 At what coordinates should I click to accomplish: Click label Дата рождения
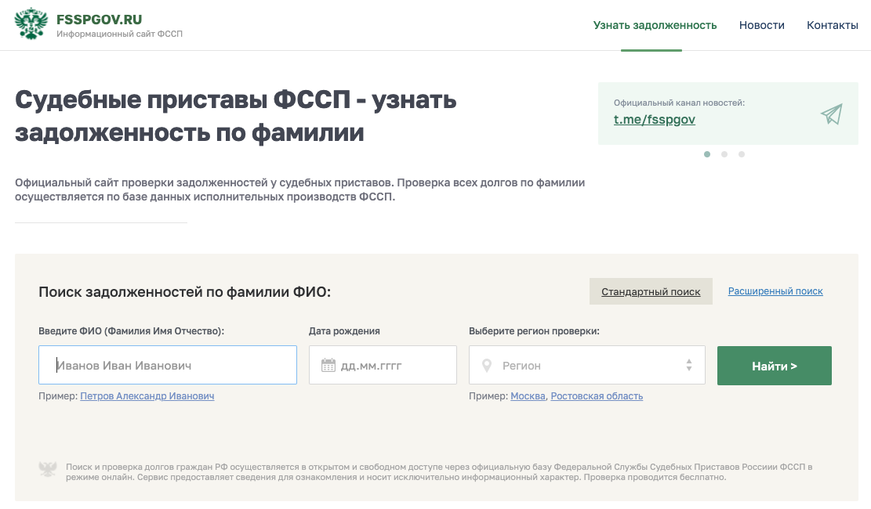click(344, 330)
